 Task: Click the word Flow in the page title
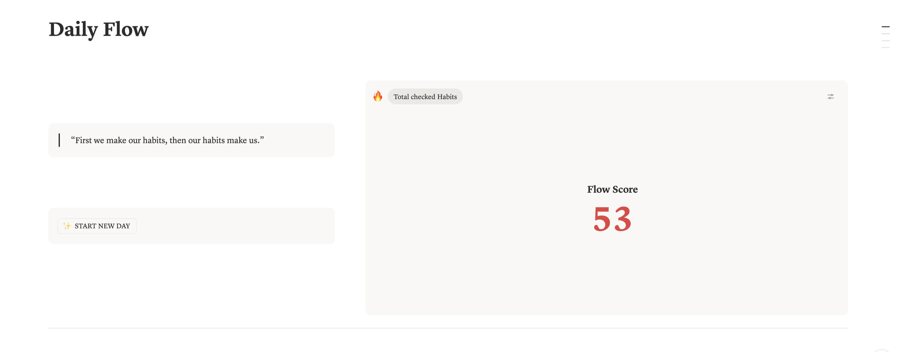[x=126, y=29]
